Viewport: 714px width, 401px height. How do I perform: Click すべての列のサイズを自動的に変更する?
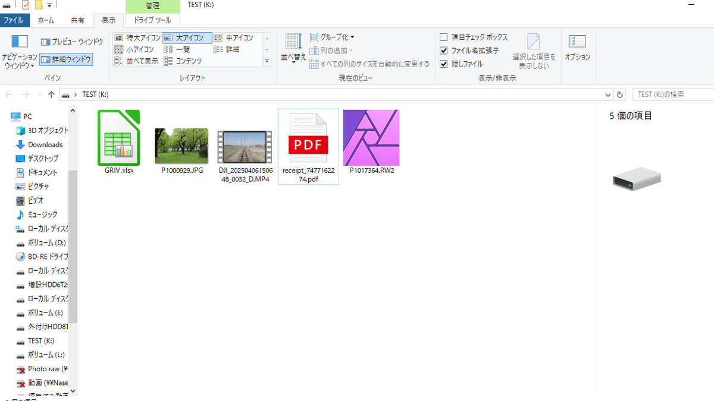coord(369,64)
